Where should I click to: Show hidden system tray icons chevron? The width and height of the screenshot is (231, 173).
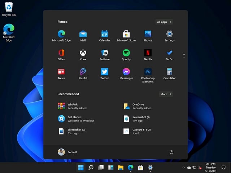click(183, 167)
